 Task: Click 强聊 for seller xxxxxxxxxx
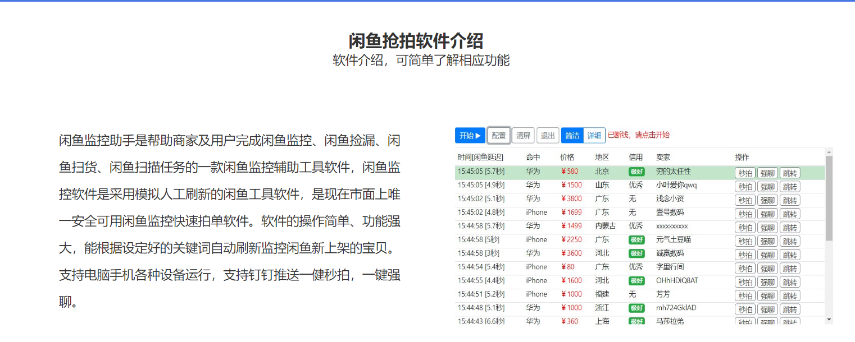(x=767, y=228)
